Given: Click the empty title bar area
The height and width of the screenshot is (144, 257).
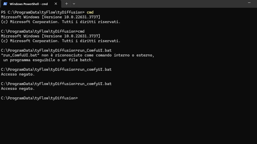Looking at the screenshot, I should coord(160,4).
